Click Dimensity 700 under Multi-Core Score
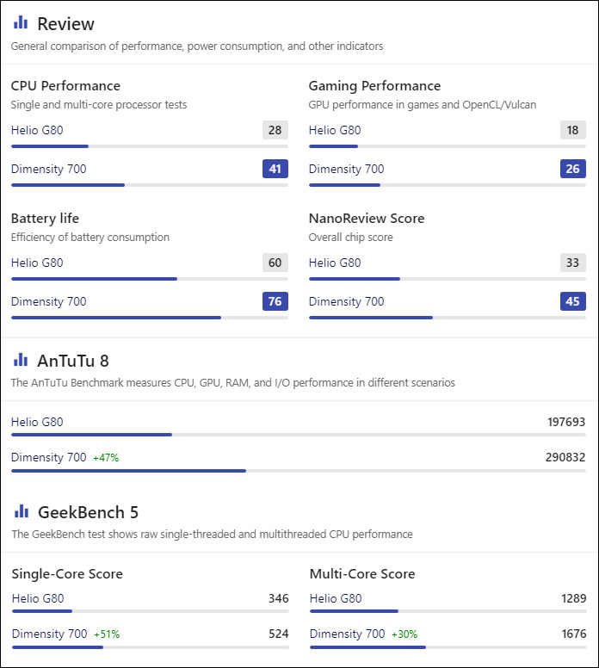This screenshot has height=668, width=599. point(347,634)
